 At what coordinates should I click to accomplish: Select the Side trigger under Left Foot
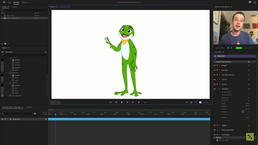[x=16, y=88]
